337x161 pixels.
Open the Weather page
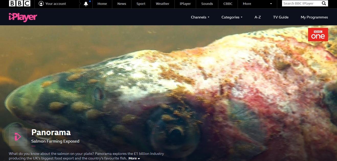(x=162, y=4)
